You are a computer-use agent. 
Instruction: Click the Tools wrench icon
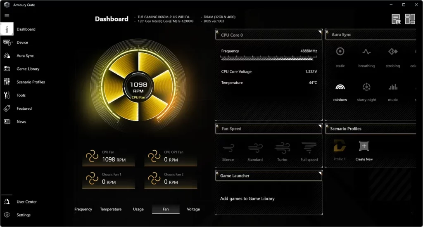[7, 95]
